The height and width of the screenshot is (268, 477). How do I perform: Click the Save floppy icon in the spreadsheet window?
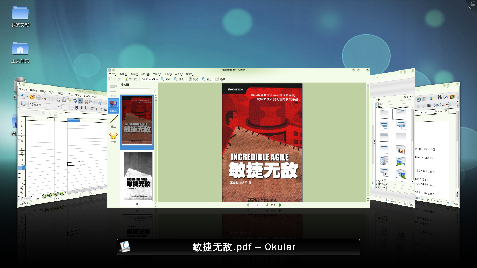pyautogui.click(x=38, y=97)
